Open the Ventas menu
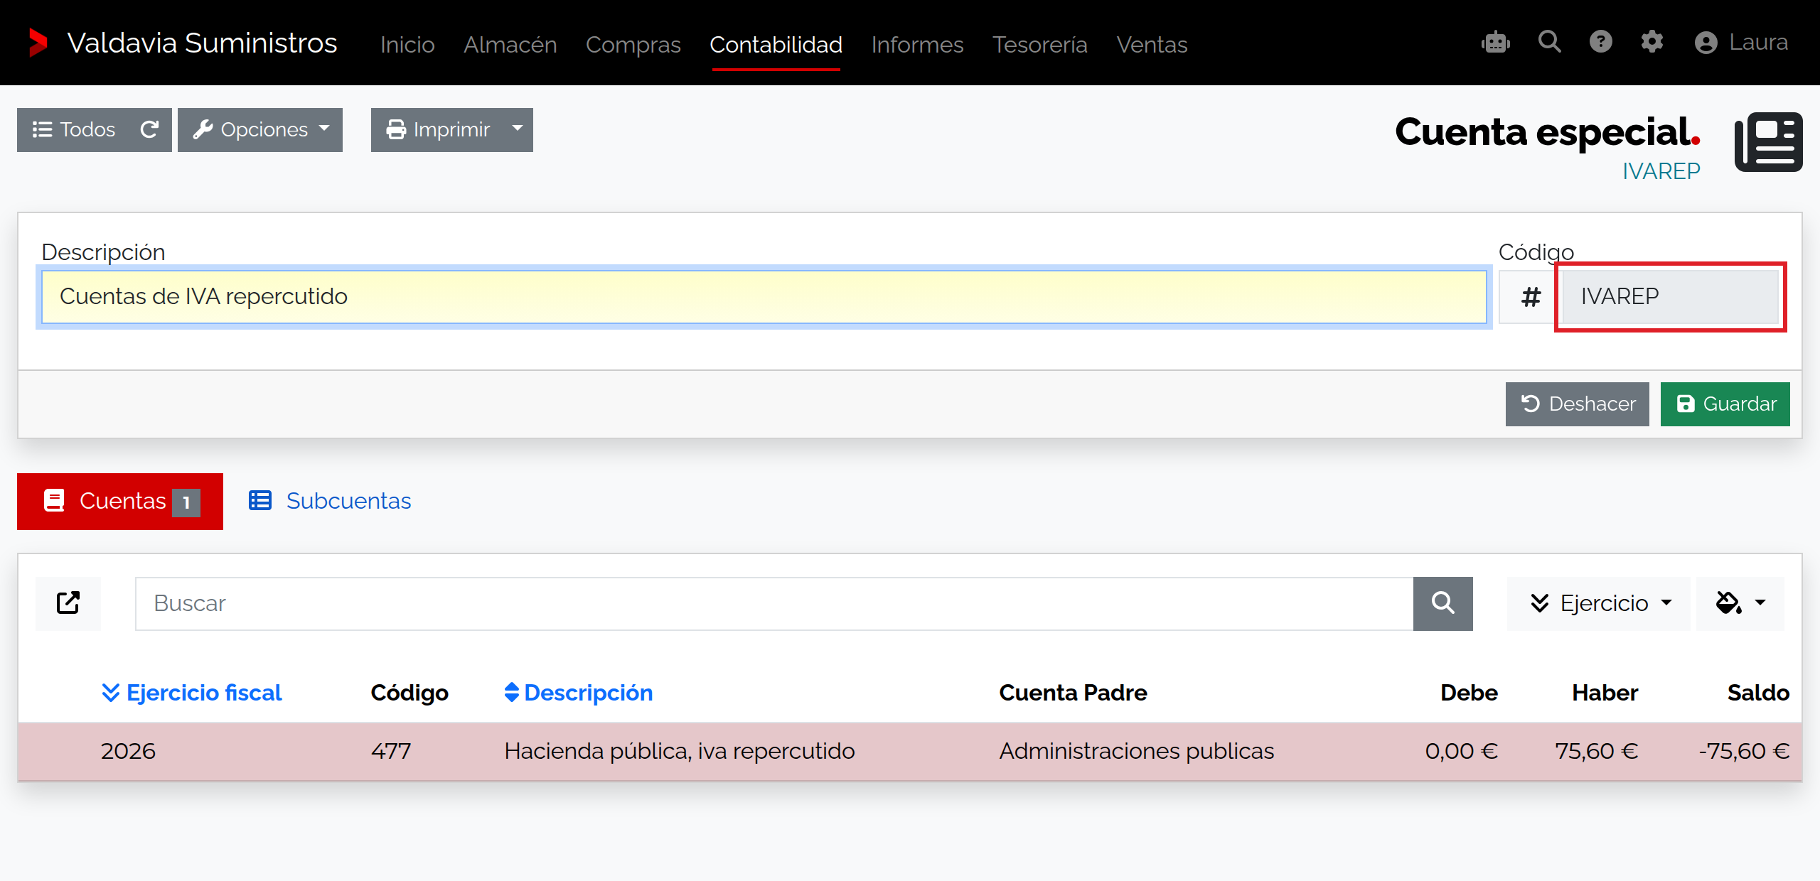The image size is (1820, 881). [1152, 44]
